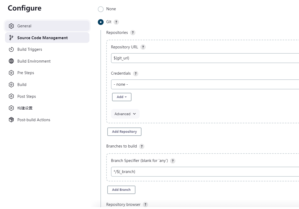Go to Pre Steps section
The image size is (299, 209).
pos(26,73)
